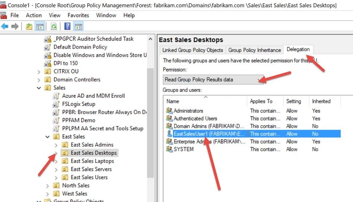
Task: Open the Permission dropdown list
Action: 213,79
